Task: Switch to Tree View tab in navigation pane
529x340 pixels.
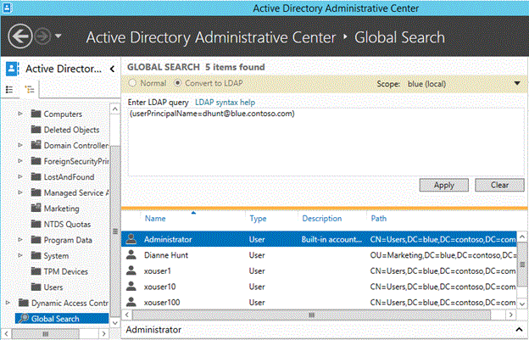Action: (x=30, y=89)
